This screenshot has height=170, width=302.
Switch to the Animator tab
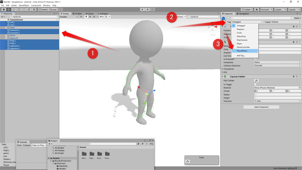103,14
